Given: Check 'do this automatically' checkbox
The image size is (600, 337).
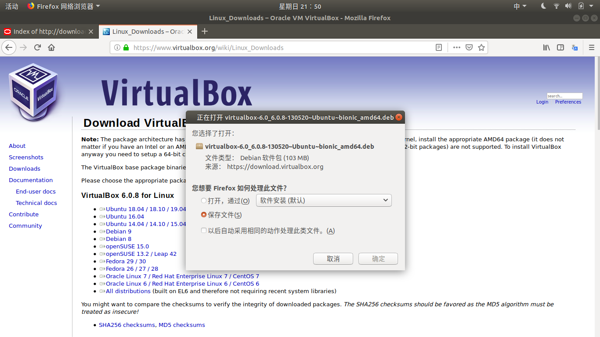Looking at the screenshot, I should [x=203, y=230].
